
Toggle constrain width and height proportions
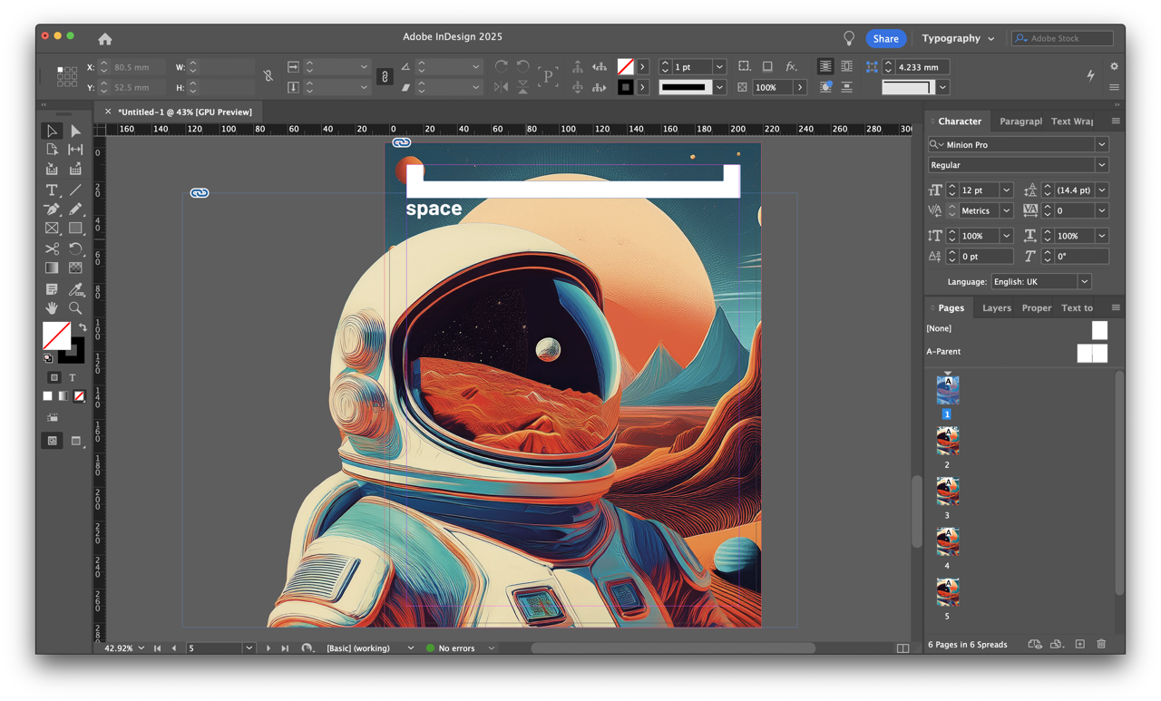(x=268, y=77)
